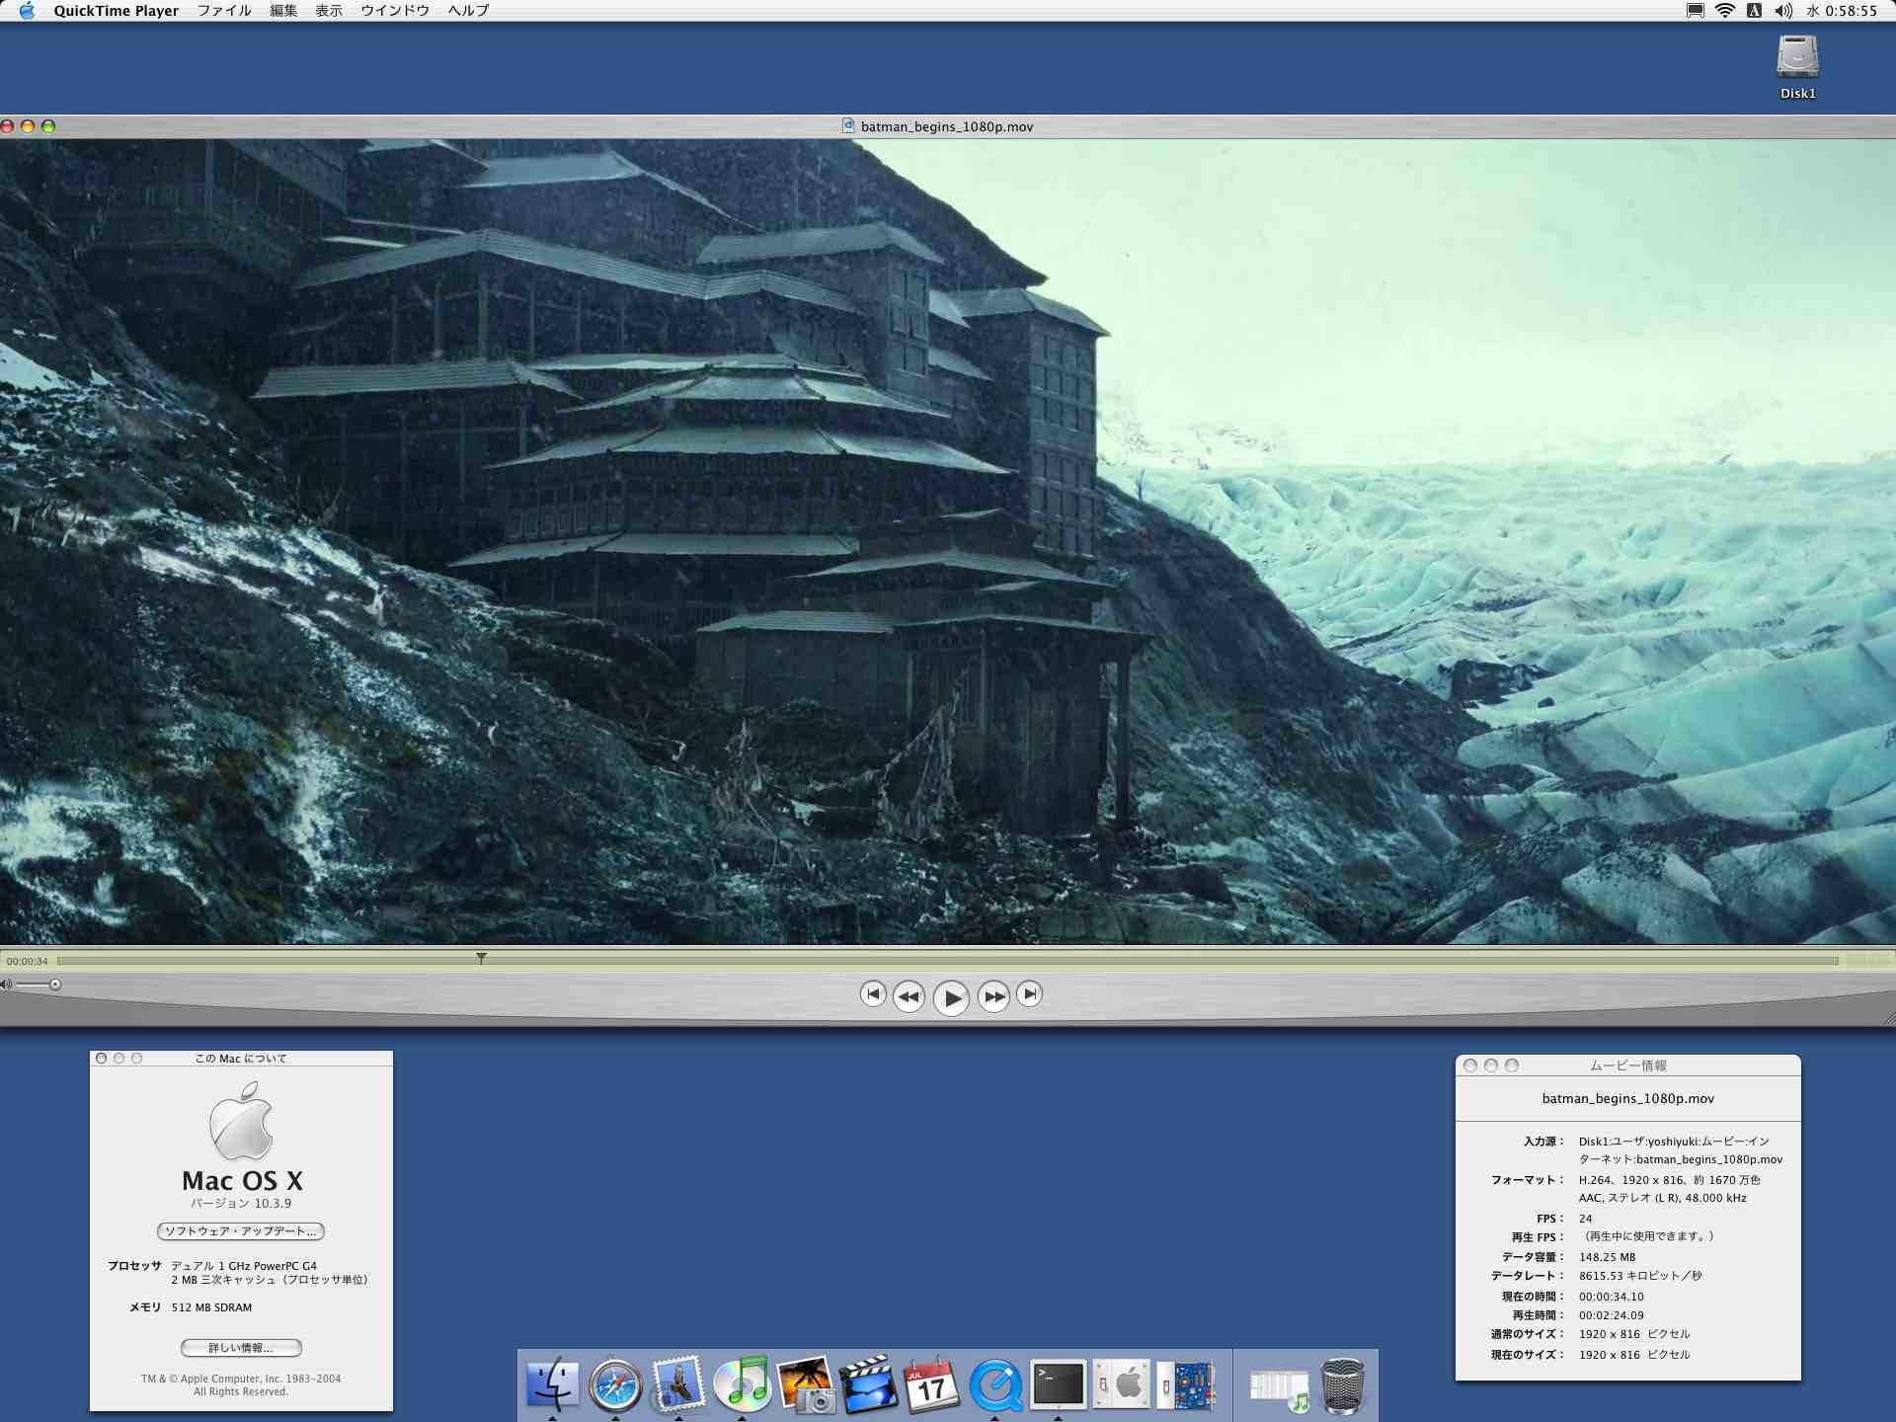The height and width of the screenshot is (1422, 1896).
Task: Zoom the batman_begins_1080p.mov window
Action: 48,126
